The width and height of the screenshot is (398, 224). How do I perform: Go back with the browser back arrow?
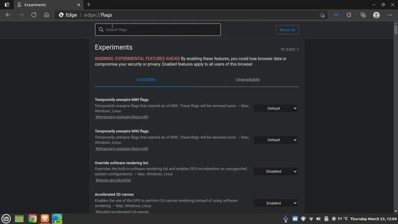point(8,15)
